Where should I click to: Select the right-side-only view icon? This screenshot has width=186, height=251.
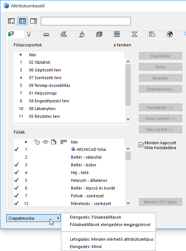click(33, 21)
